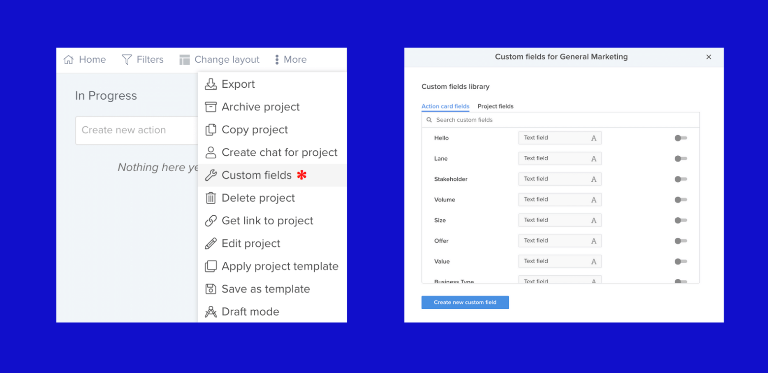The height and width of the screenshot is (373, 768).
Task: Turn on the Value field switch
Action: (680, 261)
